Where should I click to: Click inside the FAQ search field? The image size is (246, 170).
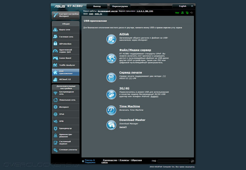(x=173, y=161)
